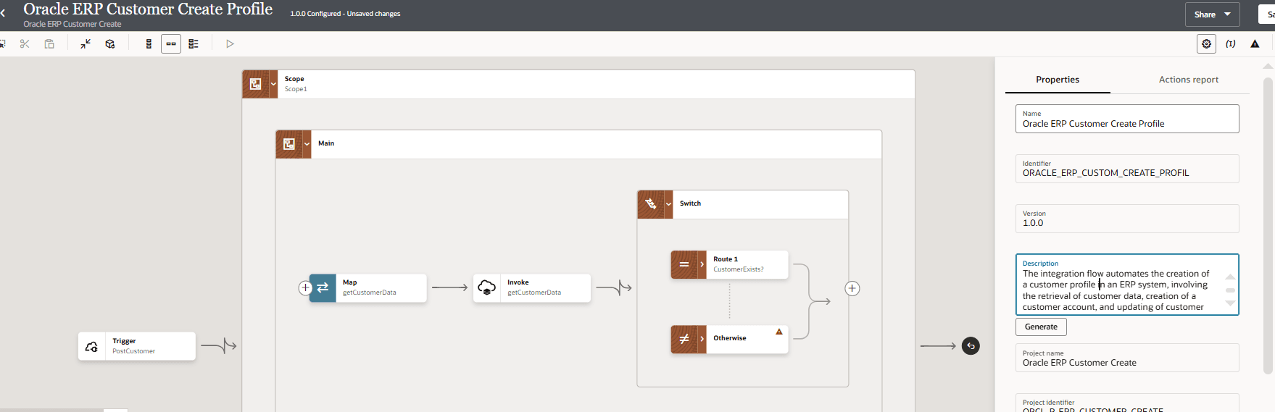The image size is (1275, 412).
Task: Add action after the Switch block
Action: [x=852, y=288]
